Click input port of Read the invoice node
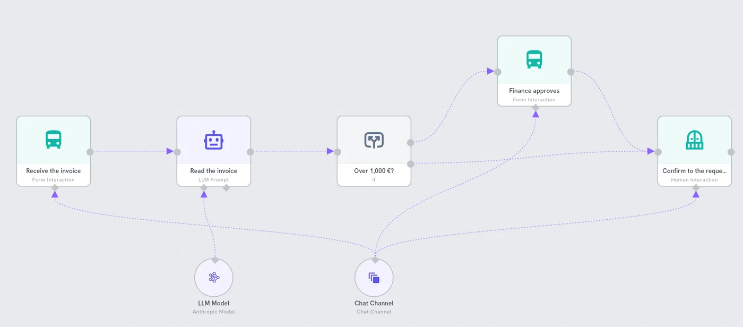 coord(177,152)
